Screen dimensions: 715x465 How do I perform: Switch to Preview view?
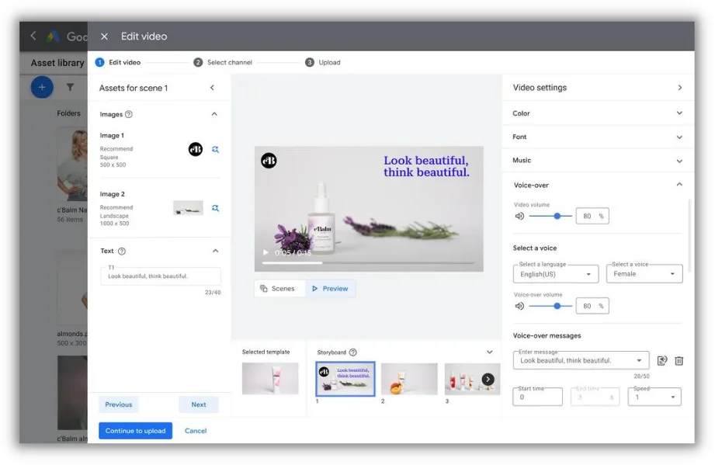pos(330,289)
